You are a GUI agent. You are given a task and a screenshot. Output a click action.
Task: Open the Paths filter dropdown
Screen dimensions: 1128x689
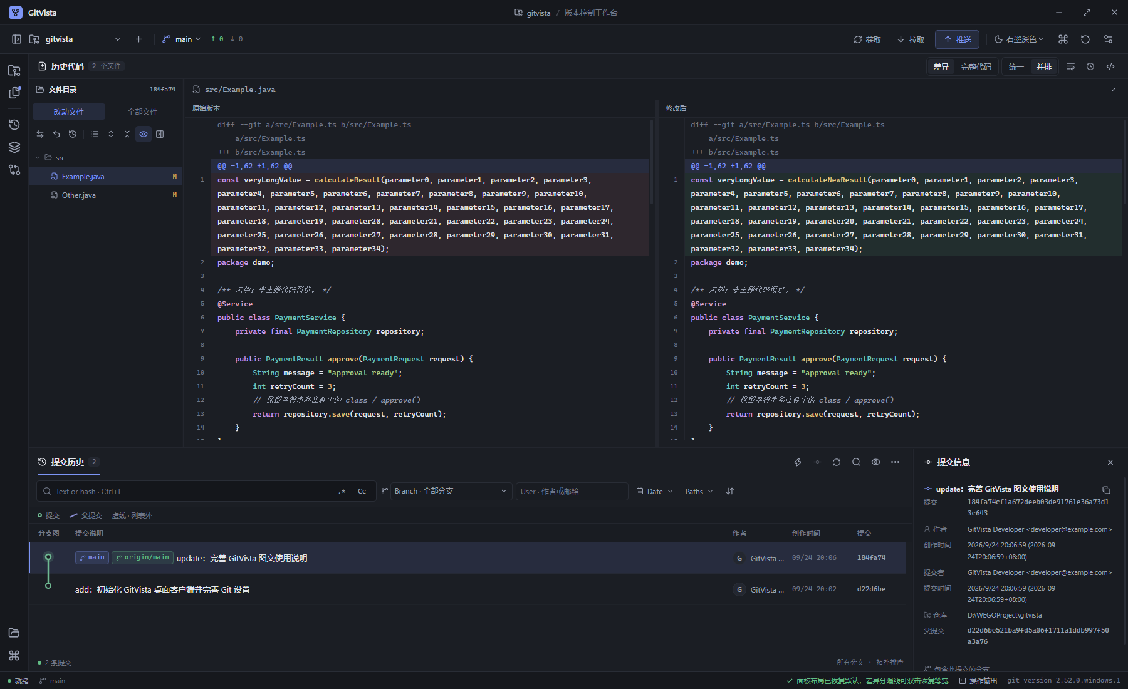tap(698, 491)
